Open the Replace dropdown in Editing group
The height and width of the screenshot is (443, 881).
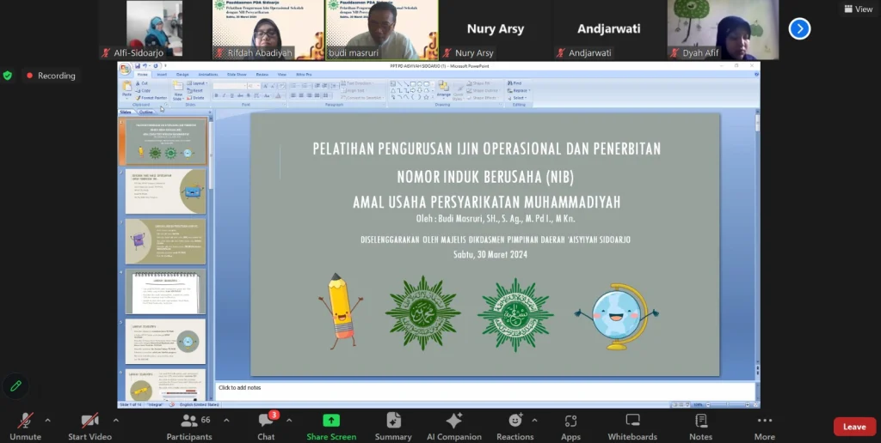click(518, 90)
